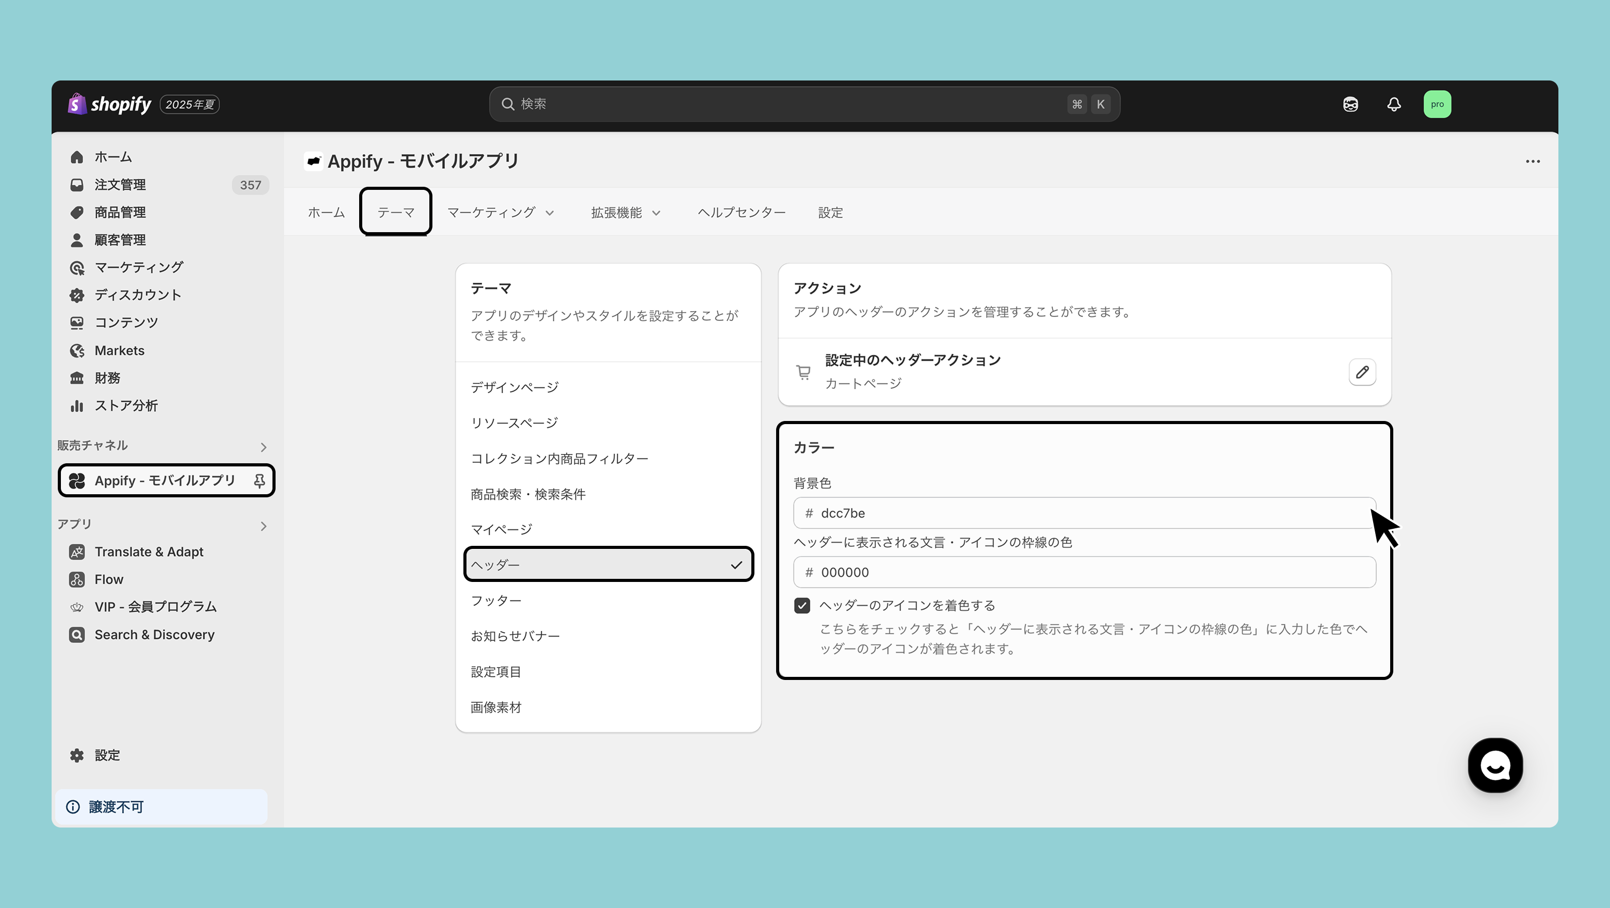Expand the アプリ section chevron
Image resolution: width=1610 pixels, height=908 pixels.
click(263, 526)
